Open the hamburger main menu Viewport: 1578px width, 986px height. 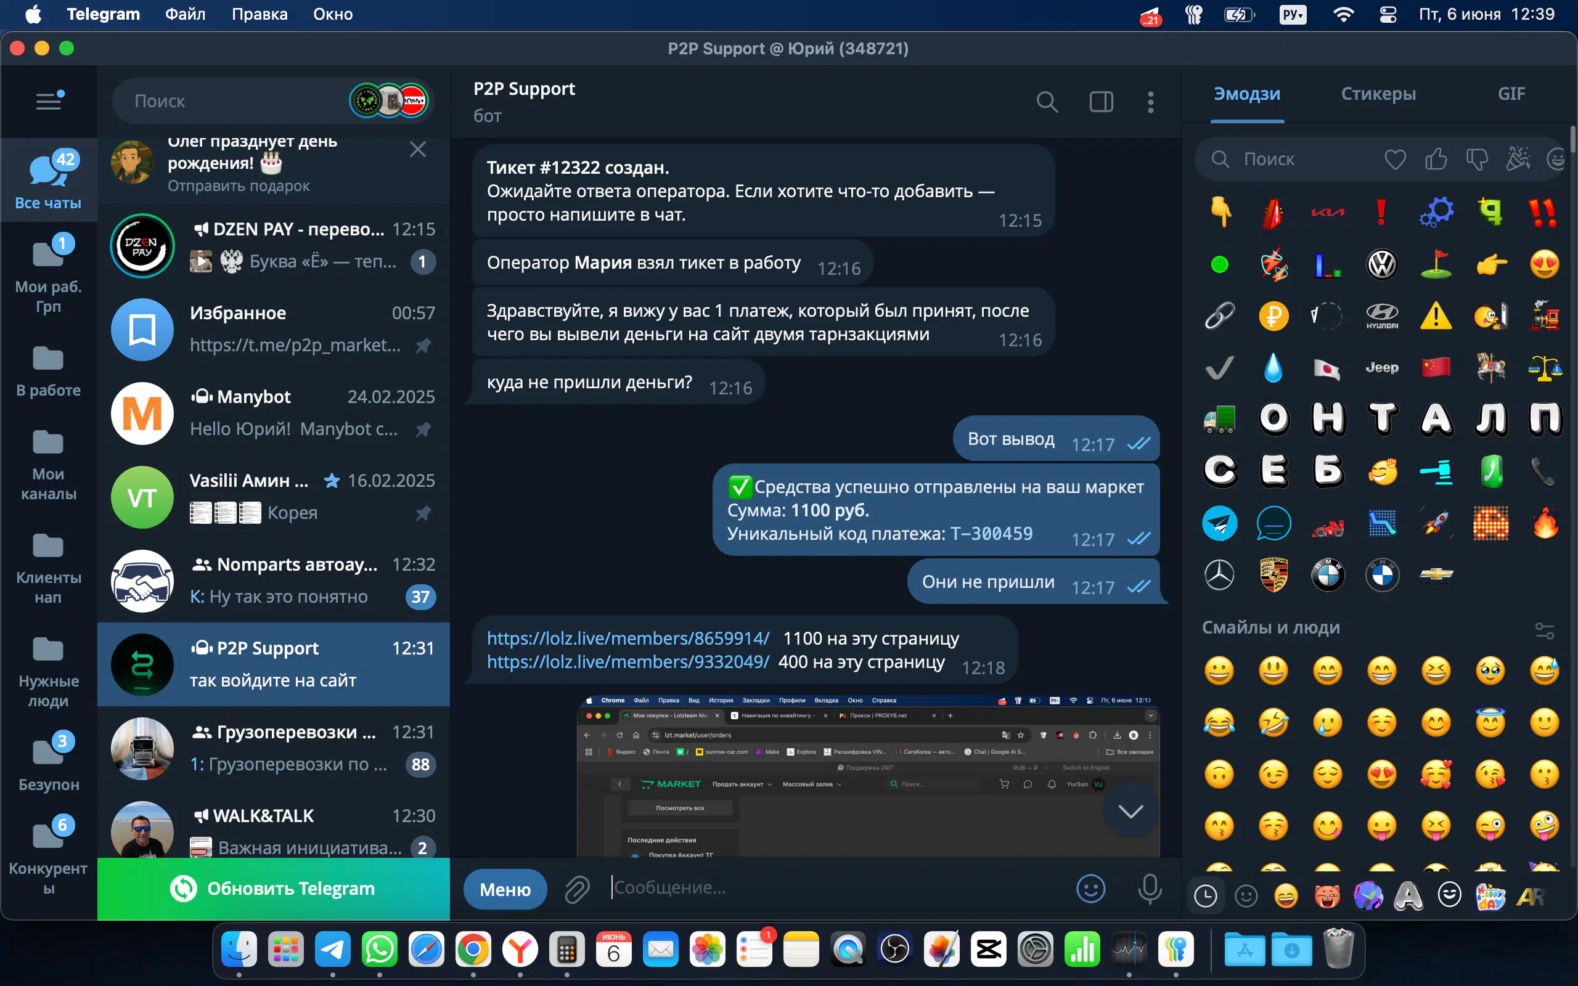pyautogui.click(x=49, y=100)
